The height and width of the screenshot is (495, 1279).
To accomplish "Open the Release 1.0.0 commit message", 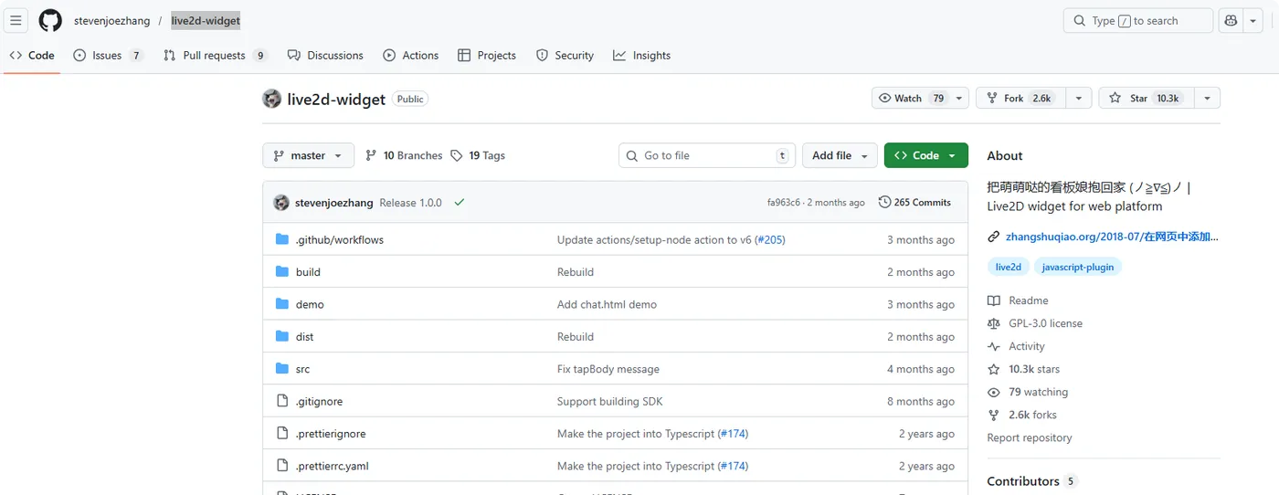I will pyautogui.click(x=410, y=203).
